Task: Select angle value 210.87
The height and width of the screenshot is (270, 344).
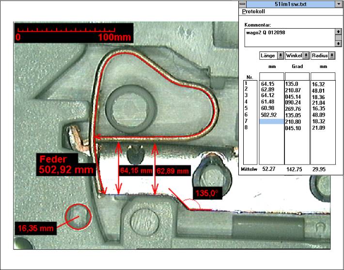Action: pyautogui.click(x=293, y=90)
